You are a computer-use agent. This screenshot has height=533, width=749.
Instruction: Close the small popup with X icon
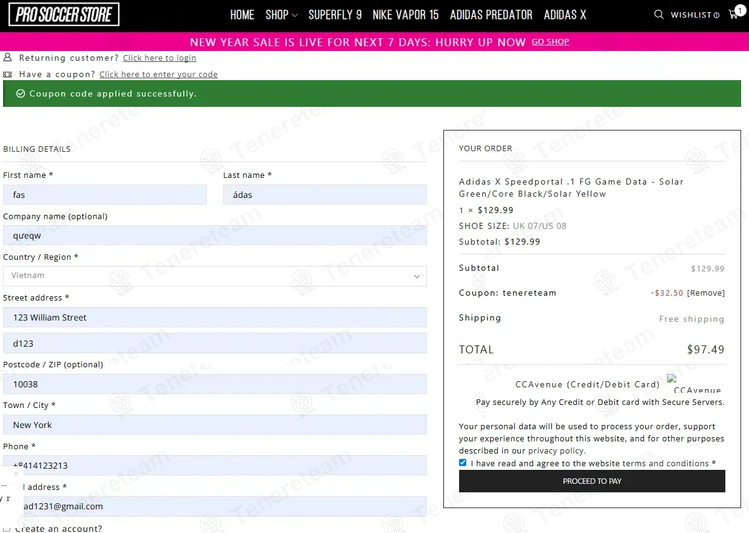[16, 474]
